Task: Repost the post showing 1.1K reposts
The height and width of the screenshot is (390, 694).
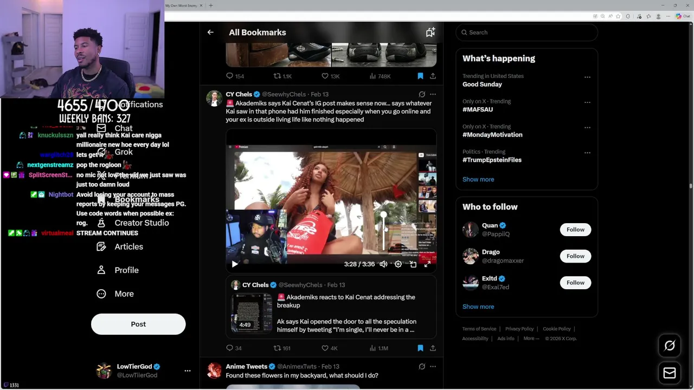Action: pos(282,76)
